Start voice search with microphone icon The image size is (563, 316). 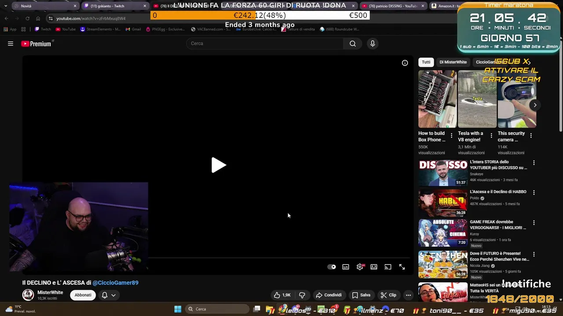point(373,43)
